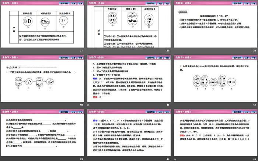The height and width of the screenshot is (161, 258).
Task: Click the 后期 row label on slide 38
Action: 99,32
